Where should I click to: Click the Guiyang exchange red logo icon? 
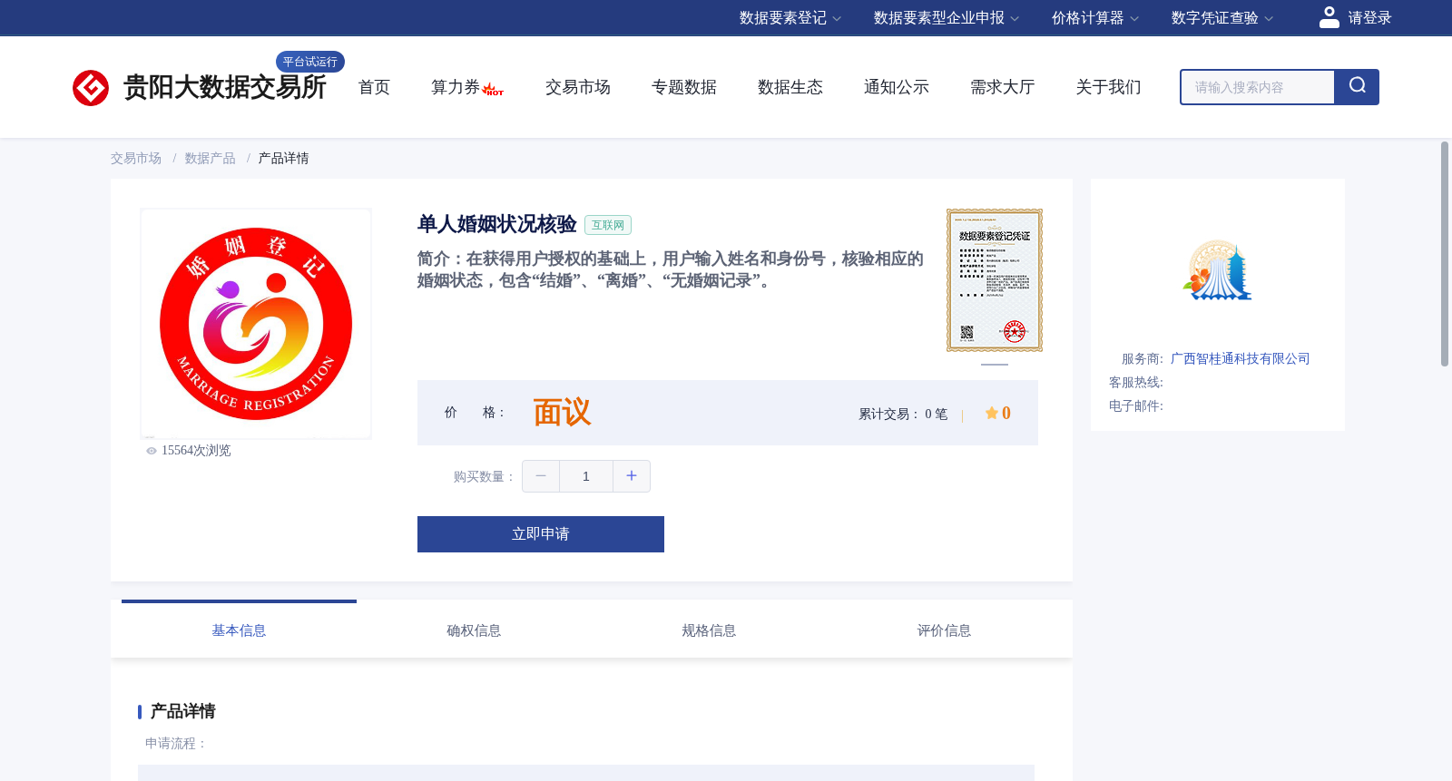tap(91, 88)
